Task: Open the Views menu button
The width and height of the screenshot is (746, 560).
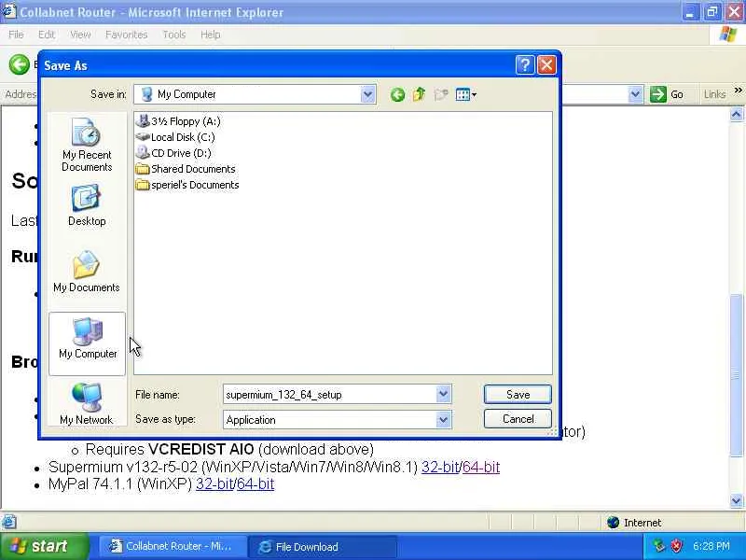Action: (465, 95)
